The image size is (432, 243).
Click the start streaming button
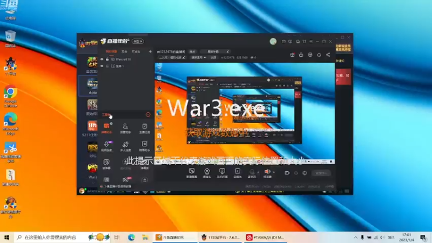321,173
